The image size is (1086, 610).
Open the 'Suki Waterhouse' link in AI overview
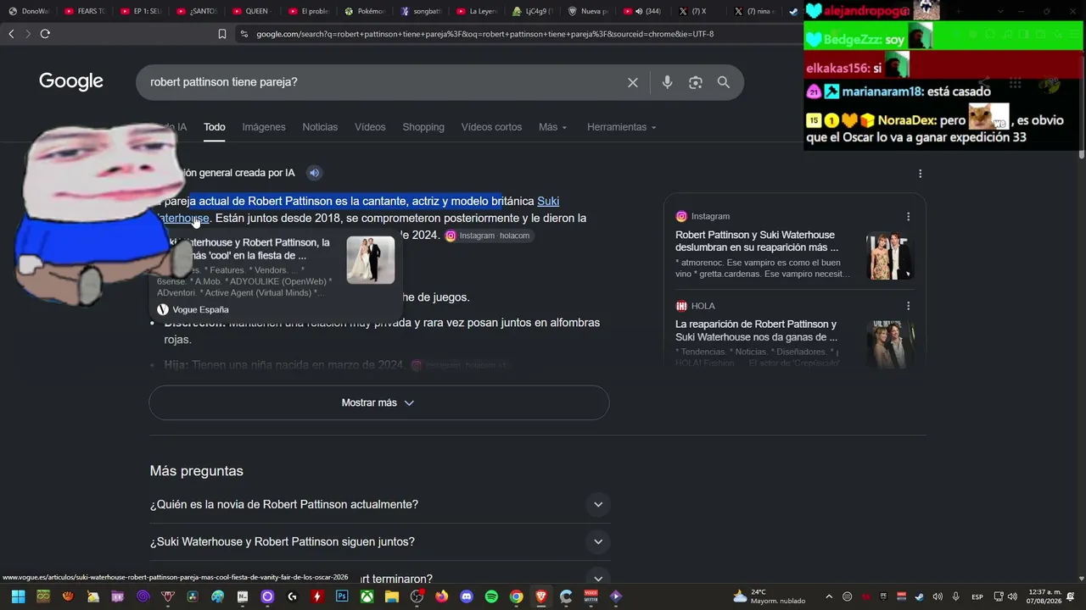(x=548, y=201)
